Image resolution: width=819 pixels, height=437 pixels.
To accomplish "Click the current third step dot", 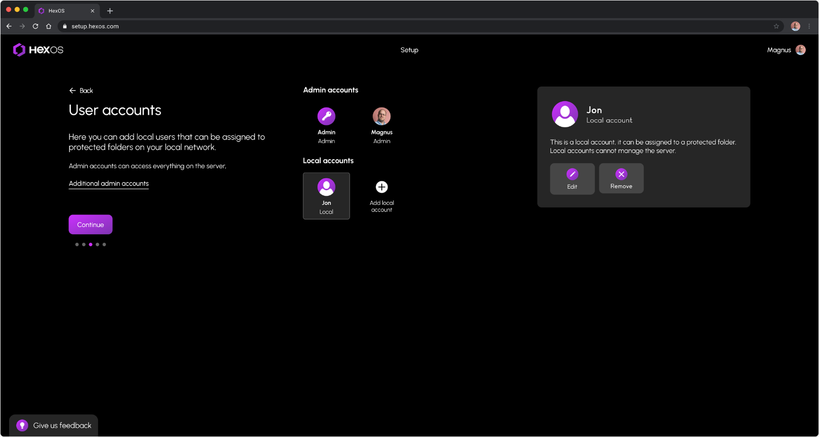I will (x=91, y=245).
